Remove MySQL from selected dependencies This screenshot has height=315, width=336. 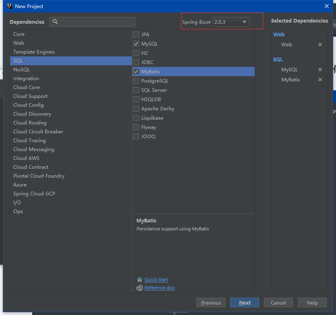point(320,70)
